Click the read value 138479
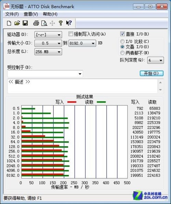The height and width of the screenshot is (204, 171). [x=154, y=113]
